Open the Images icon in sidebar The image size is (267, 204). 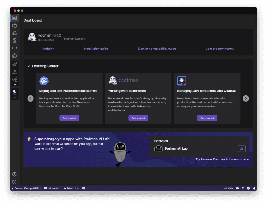15,41
